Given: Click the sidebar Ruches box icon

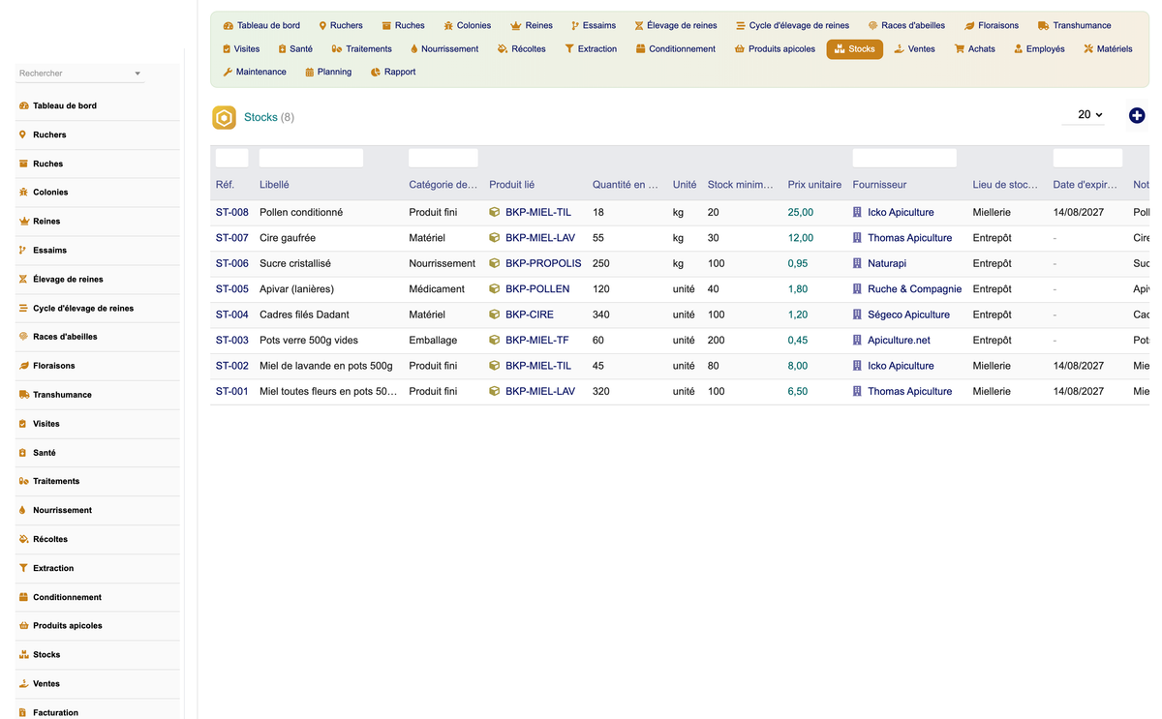Looking at the screenshot, I should click(x=23, y=164).
